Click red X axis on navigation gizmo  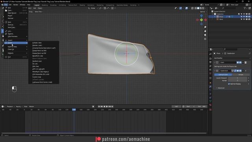pyautogui.click(x=206, y=20)
